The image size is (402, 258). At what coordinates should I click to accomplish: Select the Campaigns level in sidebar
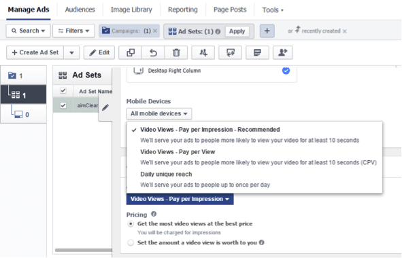pyautogui.click(x=24, y=75)
